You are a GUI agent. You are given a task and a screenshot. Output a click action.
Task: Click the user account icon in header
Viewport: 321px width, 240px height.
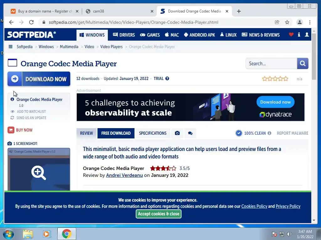pos(307,34)
